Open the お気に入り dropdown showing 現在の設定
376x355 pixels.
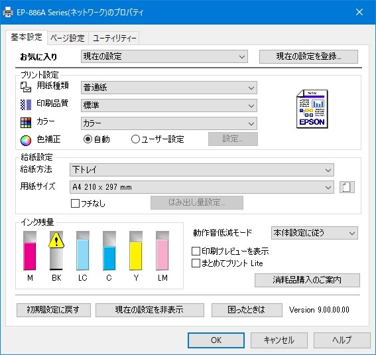(164, 56)
